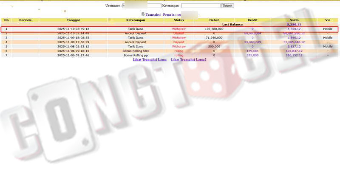Click the Username input field
The height and width of the screenshot is (171, 340).
(x=142, y=6)
